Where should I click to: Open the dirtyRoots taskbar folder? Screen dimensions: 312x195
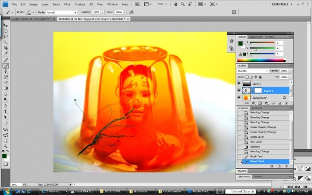(141, 191)
